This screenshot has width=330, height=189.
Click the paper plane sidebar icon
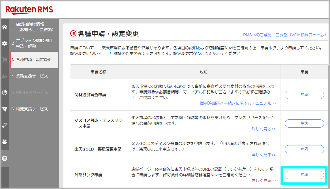[5, 109]
